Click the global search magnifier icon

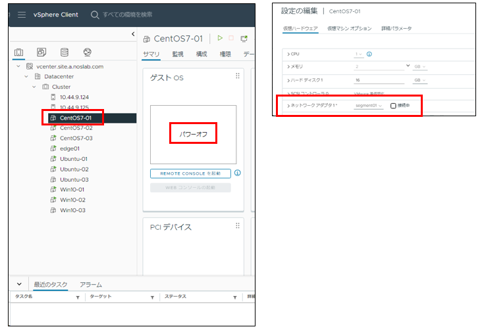pyautogui.click(x=95, y=15)
